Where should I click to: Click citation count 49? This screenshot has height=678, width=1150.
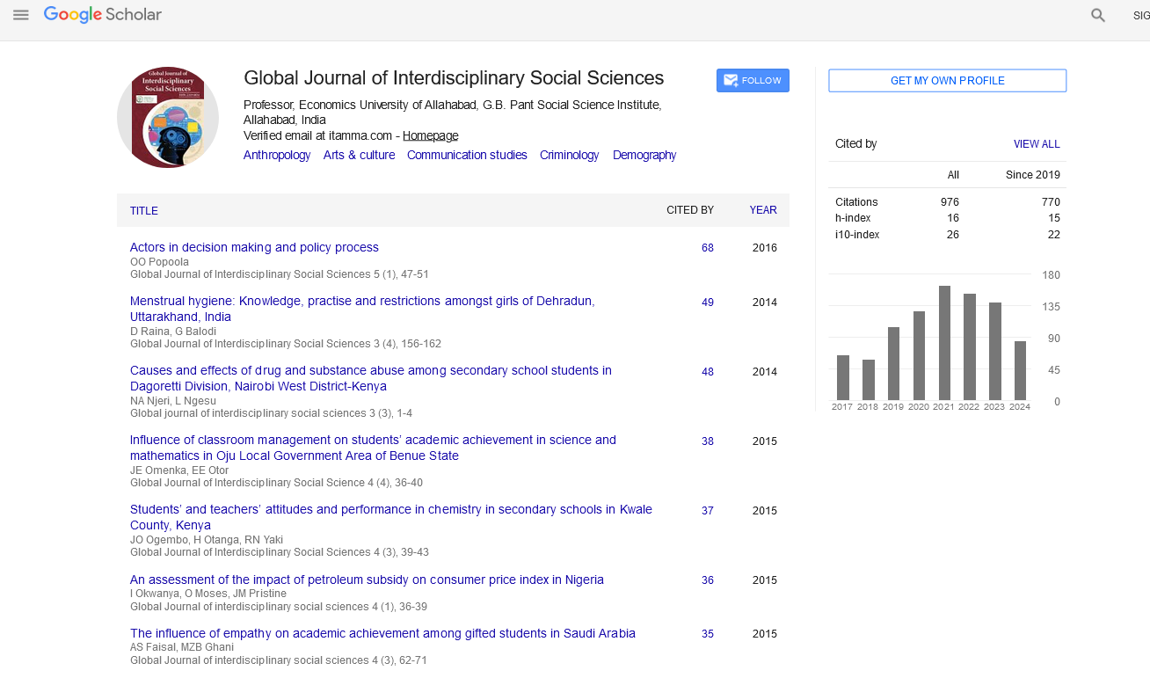[x=708, y=303]
